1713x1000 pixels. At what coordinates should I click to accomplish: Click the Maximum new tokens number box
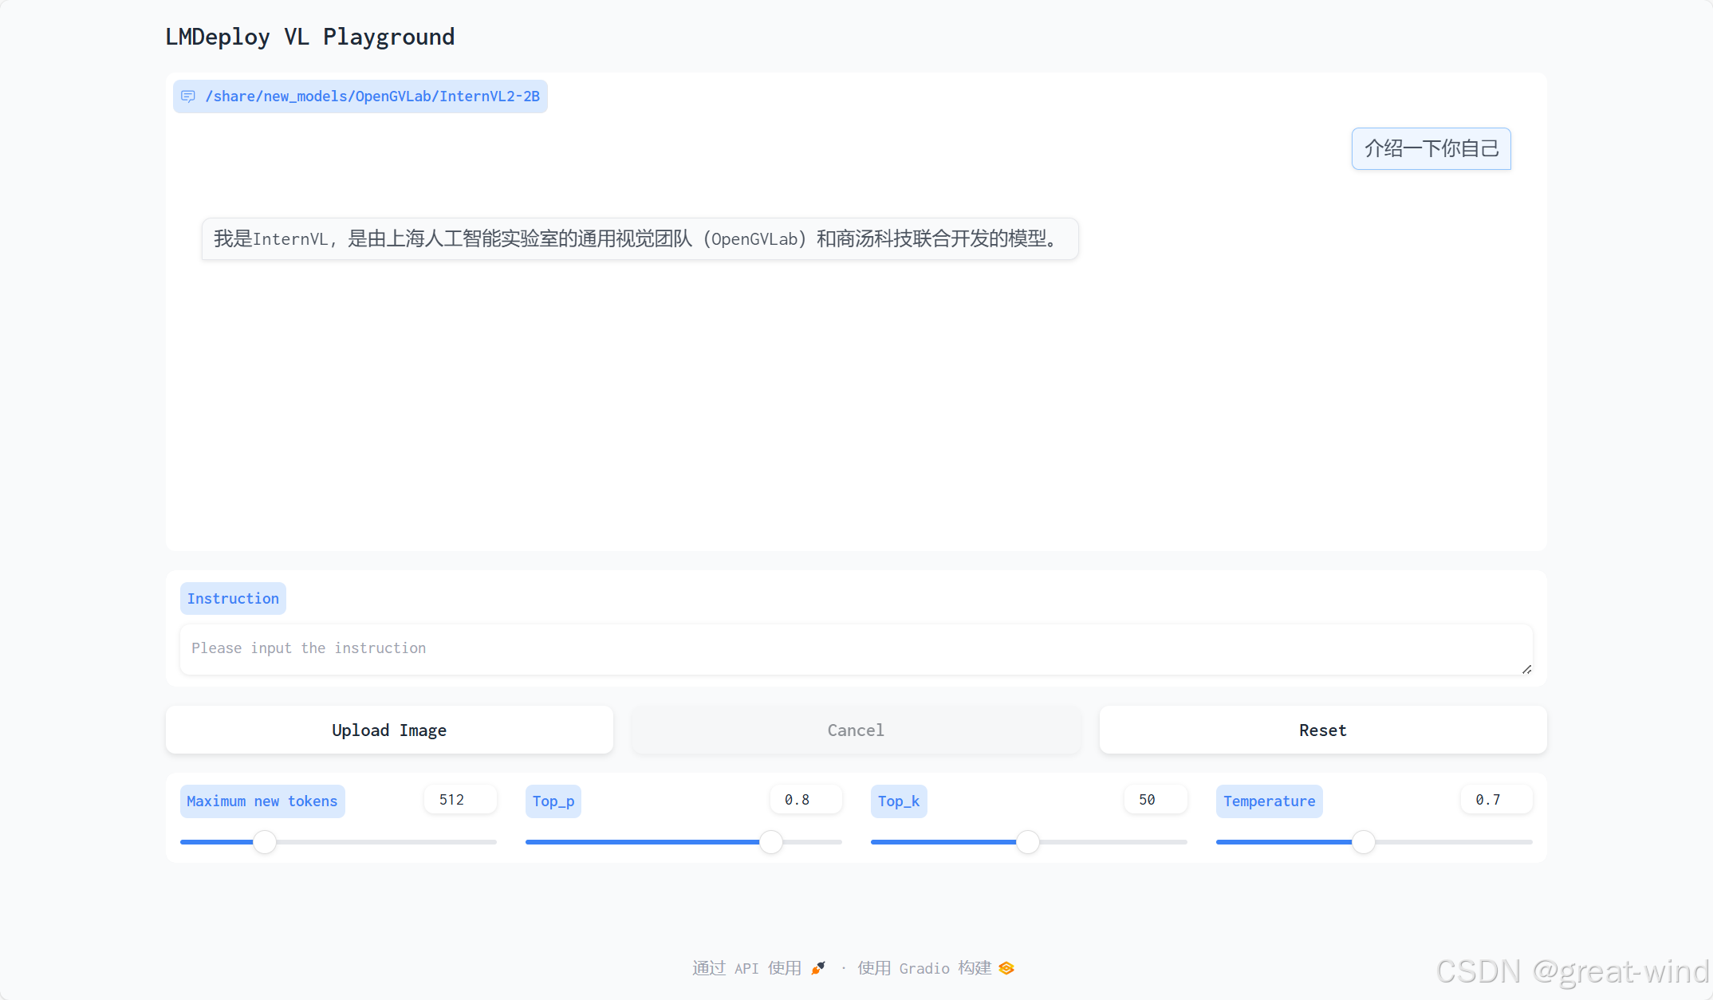(459, 800)
